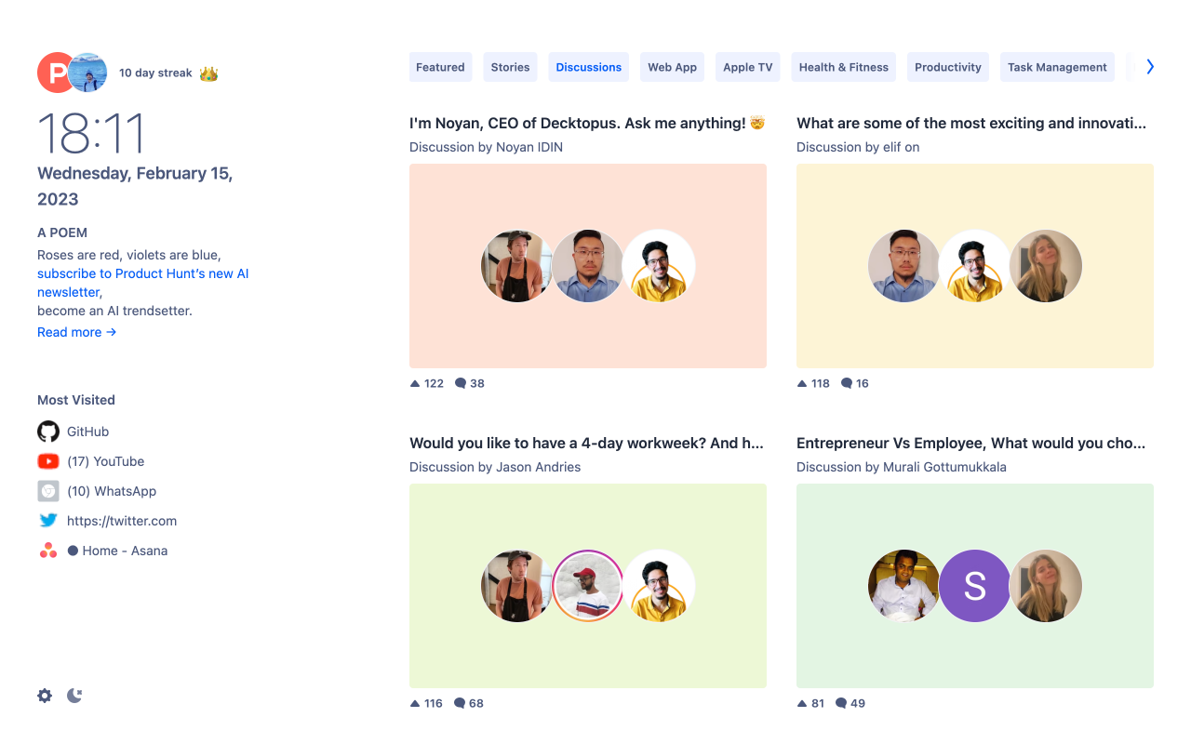The image size is (1191, 744).
Task: Click the comment bubble showing 68
Action: [460, 703]
